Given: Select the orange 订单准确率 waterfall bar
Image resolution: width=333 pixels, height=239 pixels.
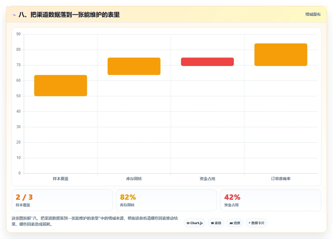Looking at the screenshot, I should coord(281,55).
